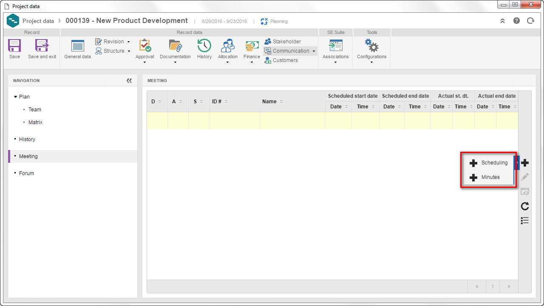Viewport: 544px width, 306px height.
Task: Expand the Allocation dropdown arrow
Action: tap(228, 62)
